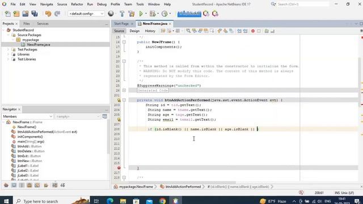Click the Open Project toolbar icon
This screenshot has width=363, height=204.
pos(25,14)
